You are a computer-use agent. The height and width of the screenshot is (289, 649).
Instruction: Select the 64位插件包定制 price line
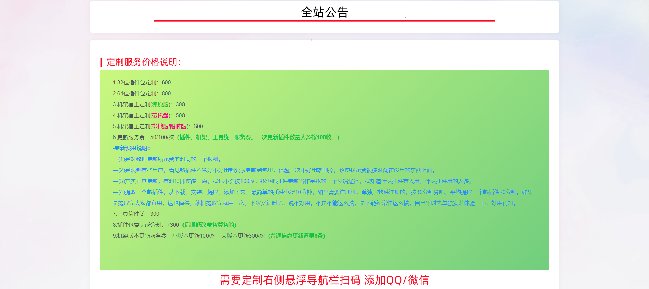click(x=142, y=94)
